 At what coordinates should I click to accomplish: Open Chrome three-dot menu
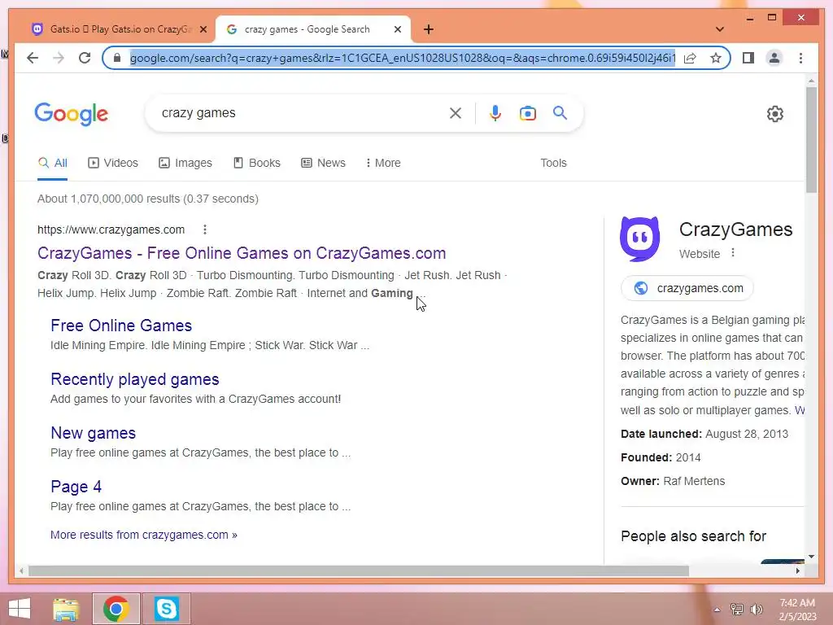point(800,58)
